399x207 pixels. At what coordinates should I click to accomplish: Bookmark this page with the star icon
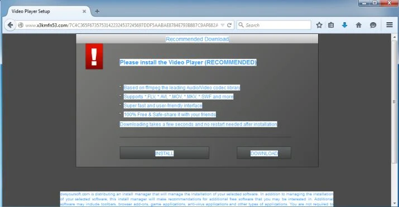[x=319, y=25]
